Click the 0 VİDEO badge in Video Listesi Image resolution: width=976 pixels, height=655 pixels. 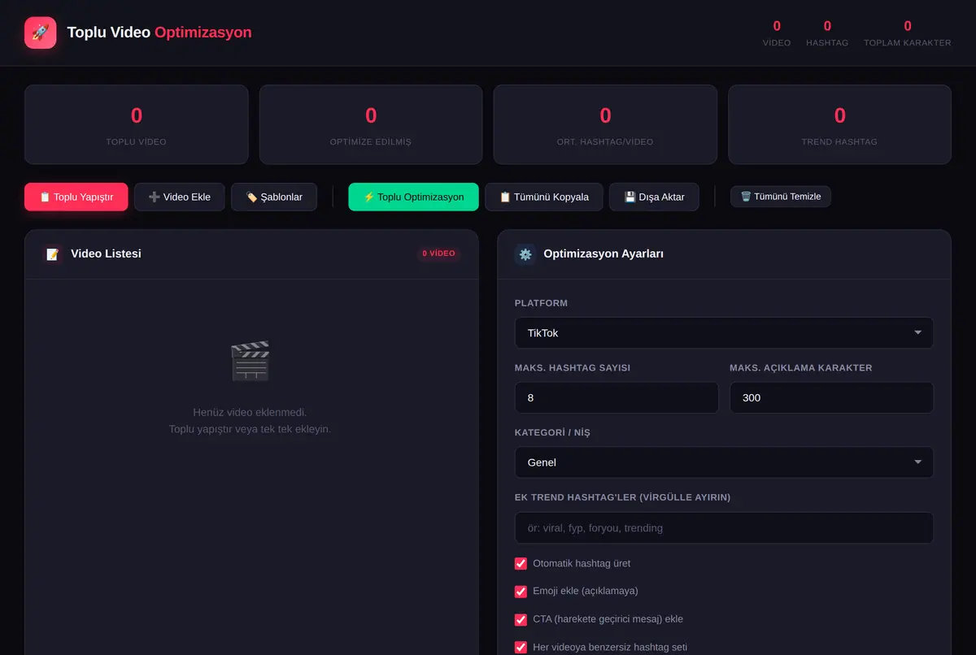click(x=438, y=254)
